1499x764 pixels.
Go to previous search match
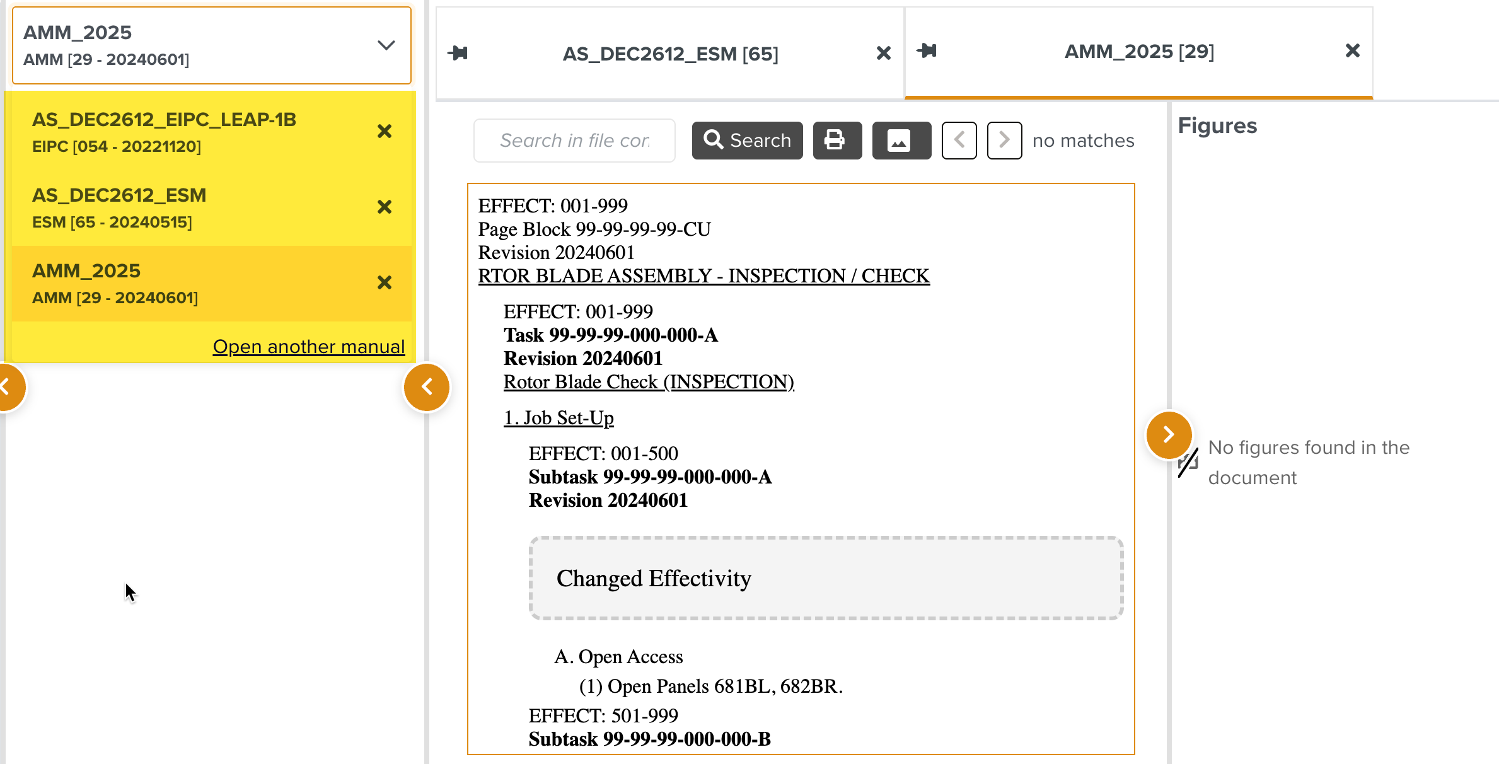[959, 140]
